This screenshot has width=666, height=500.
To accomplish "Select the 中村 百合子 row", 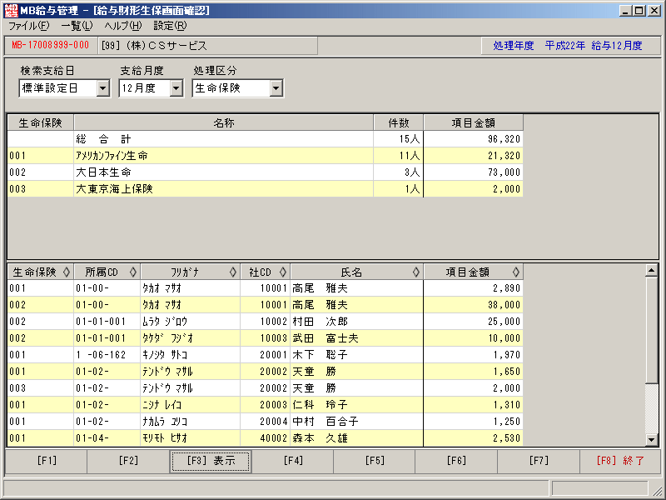I will click(266, 422).
